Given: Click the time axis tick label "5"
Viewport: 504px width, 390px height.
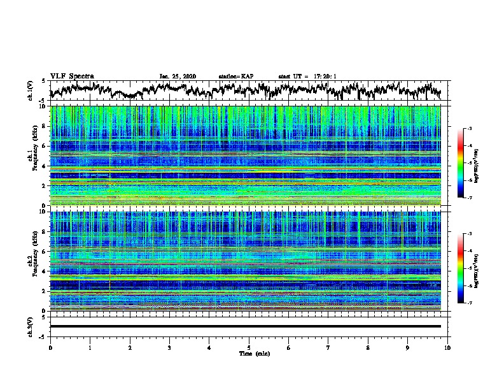Looking at the screenshot, I should [x=249, y=347].
